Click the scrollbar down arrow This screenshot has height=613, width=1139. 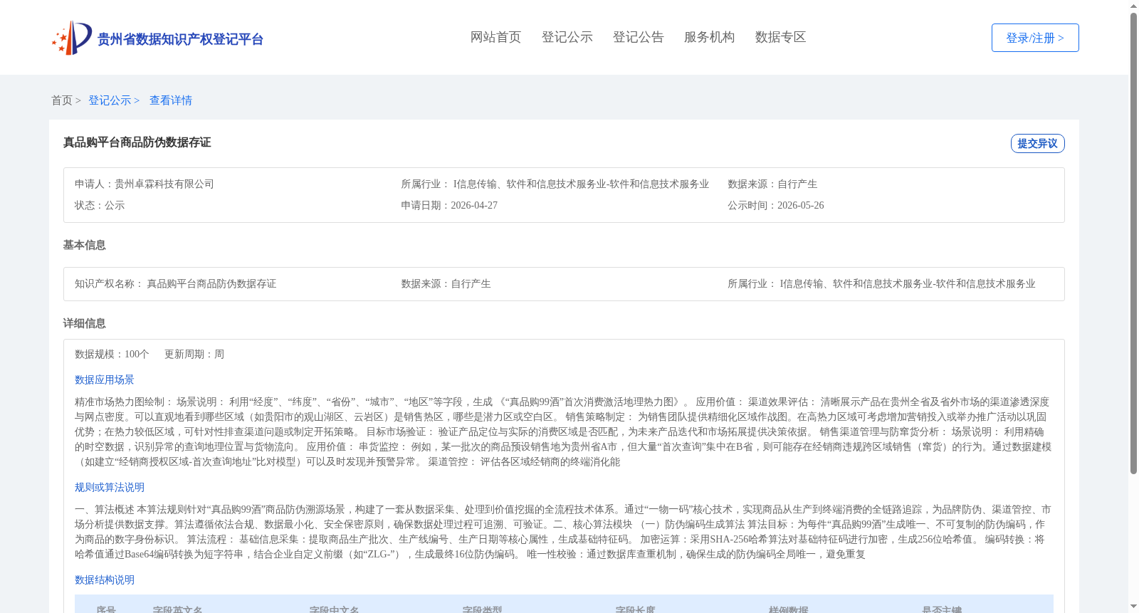point(1133,607)
